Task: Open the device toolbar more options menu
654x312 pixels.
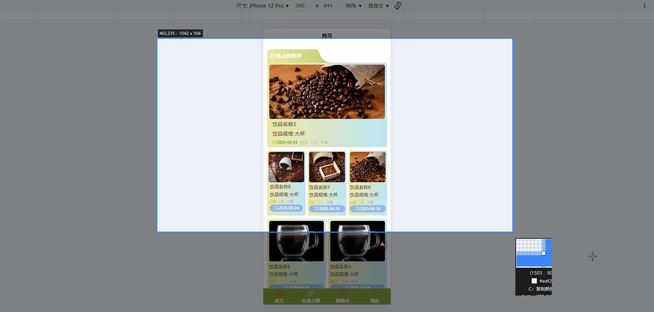Action: tap(644, 6)
